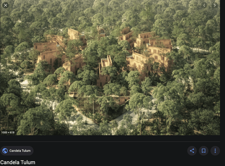Toggle the saved state via bookmark button
Screen dimensions: 225x166
pyautogui.click(x=203, y=151)
